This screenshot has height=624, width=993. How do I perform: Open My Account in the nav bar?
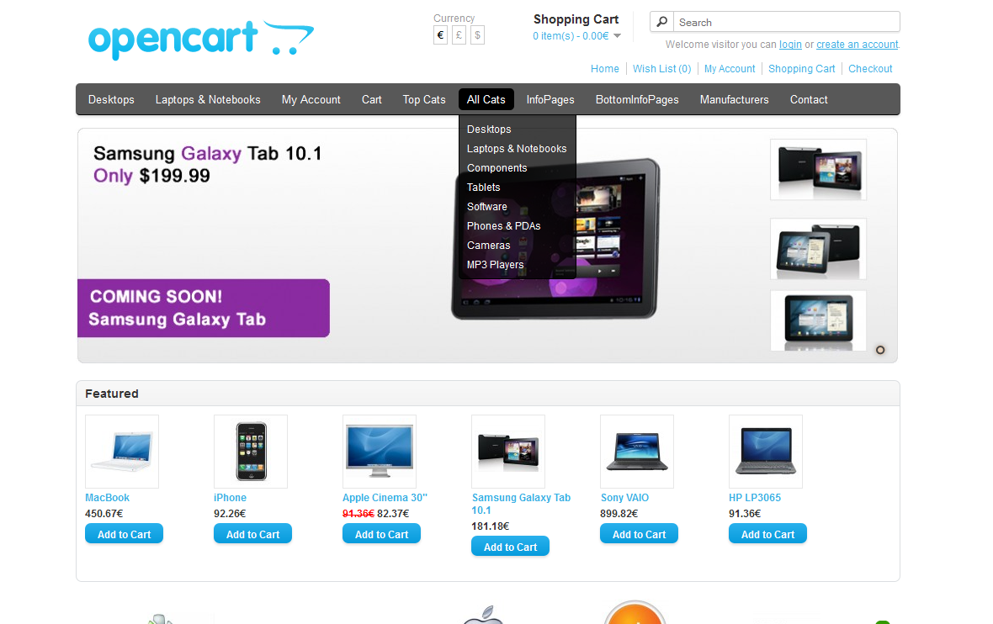[x=311, y=99]
